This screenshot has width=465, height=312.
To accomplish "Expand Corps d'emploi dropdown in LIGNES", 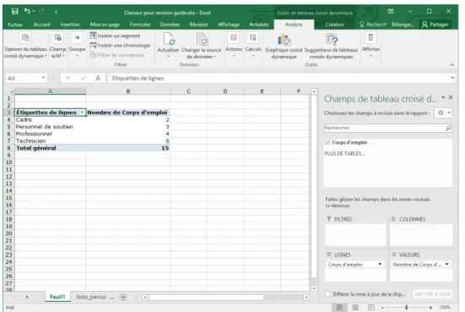I will click(380, 264).
